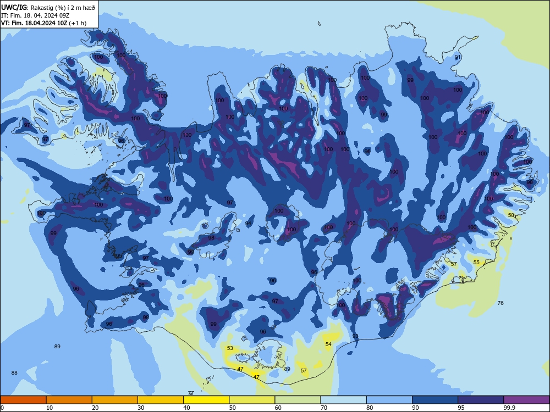Click the legend tick label '70'
Screen dimensions: 550x412
pos(324,408)
